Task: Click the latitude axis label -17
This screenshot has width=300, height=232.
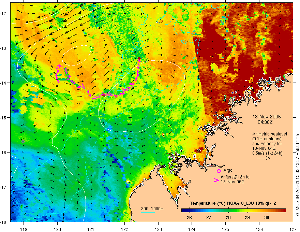Action: [x=4, y=187]
